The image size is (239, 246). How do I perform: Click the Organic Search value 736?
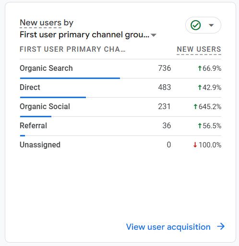[165, 68]
